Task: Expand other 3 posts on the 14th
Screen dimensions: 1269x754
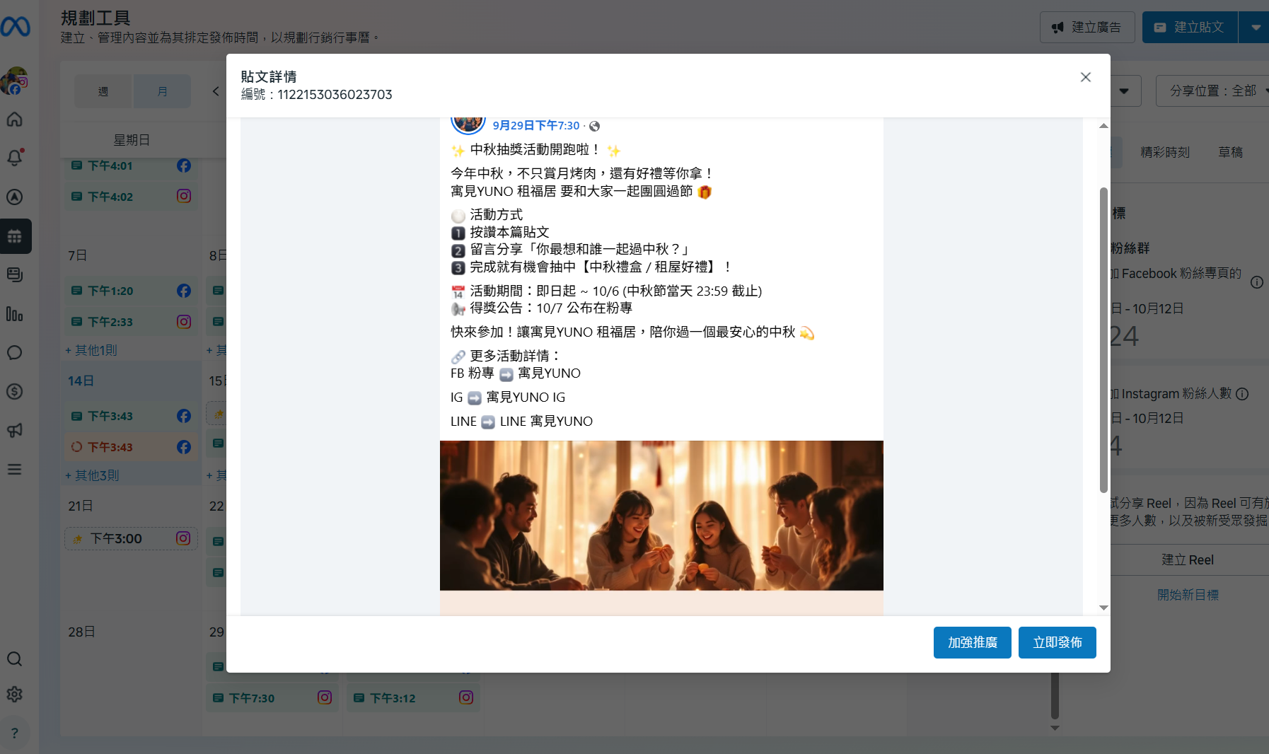Action: point(93,475)
